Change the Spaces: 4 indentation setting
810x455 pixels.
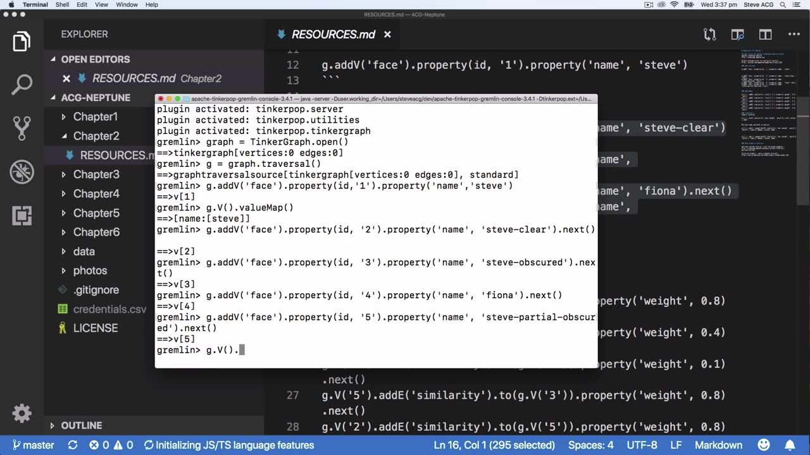pyautogui.click(x=591, y=445)
